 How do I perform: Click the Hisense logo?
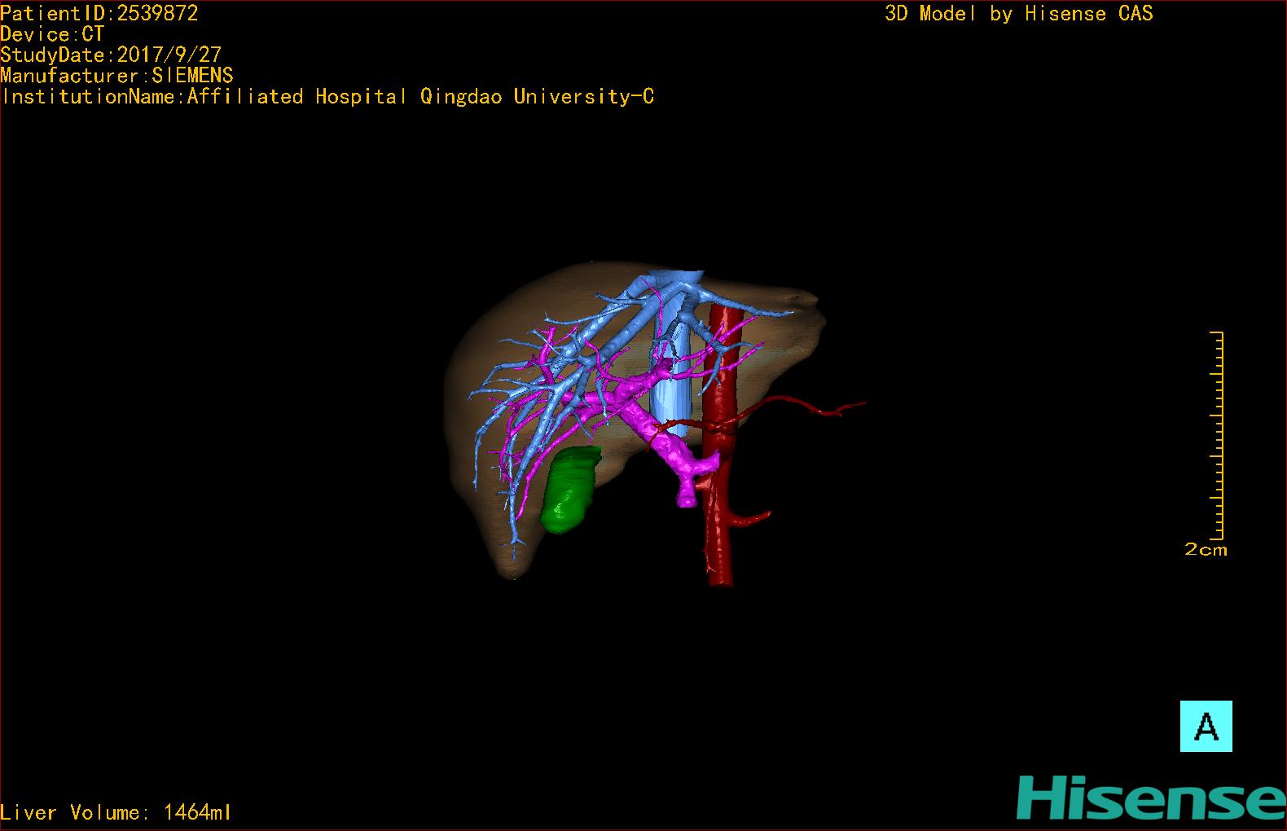[x=1150, y=798]
